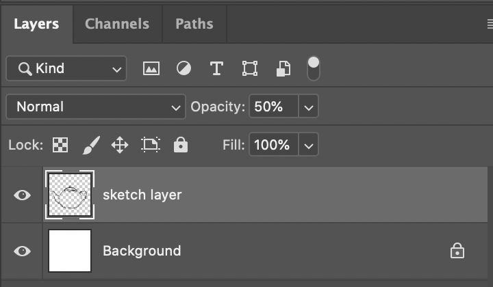Expand the Opacity slider arrow
The height and width of the screenshot is (287, 493).
[308, 107]
